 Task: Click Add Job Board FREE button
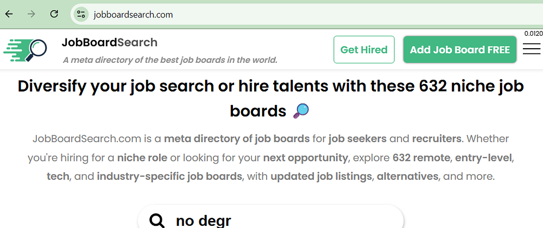[x=459, y=50]
